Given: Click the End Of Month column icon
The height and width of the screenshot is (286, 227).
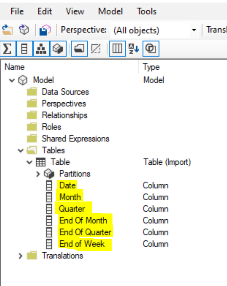Looking at the screenshot, I should coord(49,220).
